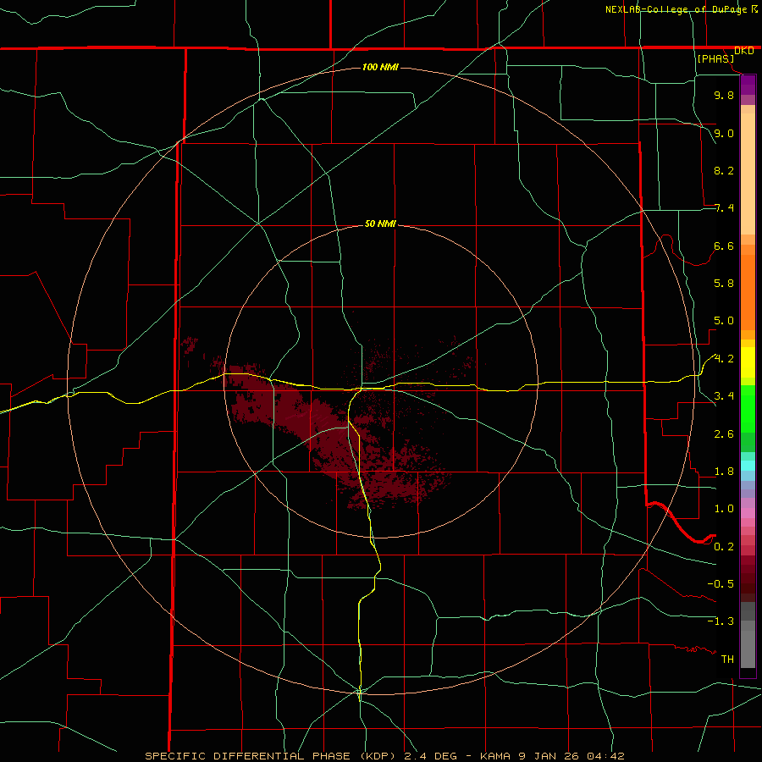The height and width of the screenshot is (762, 762).
Task: Click the 50 NMI range ring label
Action: [380, 224]
